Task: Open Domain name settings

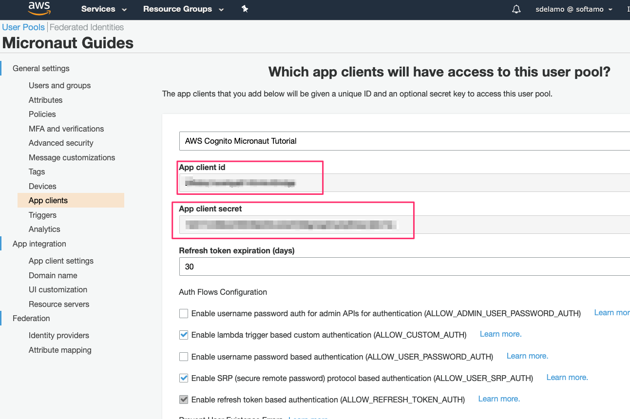Action: tap(53, 275)
